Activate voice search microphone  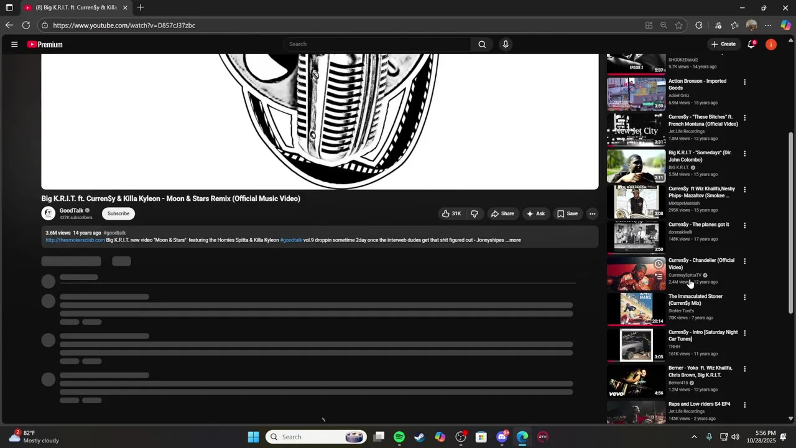[x=506, y=44]
